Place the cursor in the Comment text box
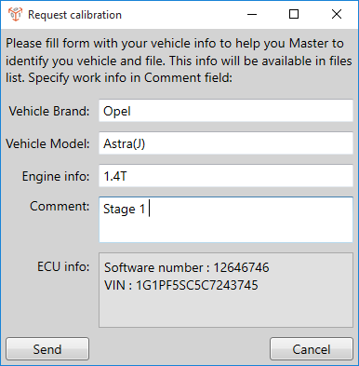 226,220
